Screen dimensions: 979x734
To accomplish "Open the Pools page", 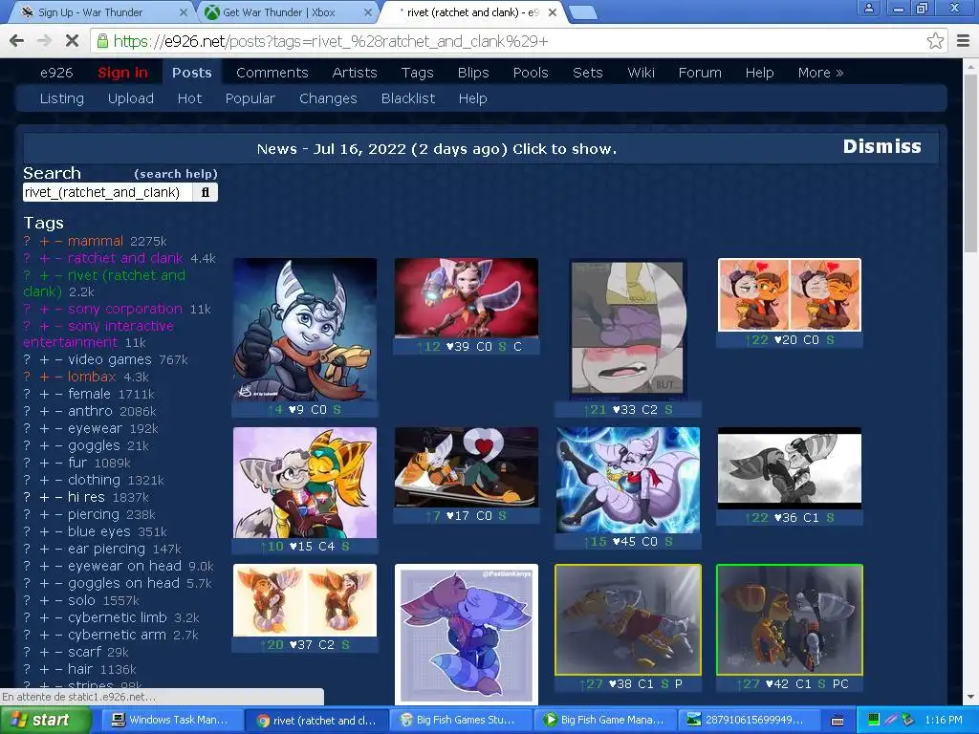I will (530, 73).
